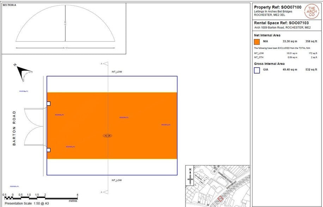323x207 pixels.
Task: Click the blue outlined GIA legend box
Action: point(257,70)
